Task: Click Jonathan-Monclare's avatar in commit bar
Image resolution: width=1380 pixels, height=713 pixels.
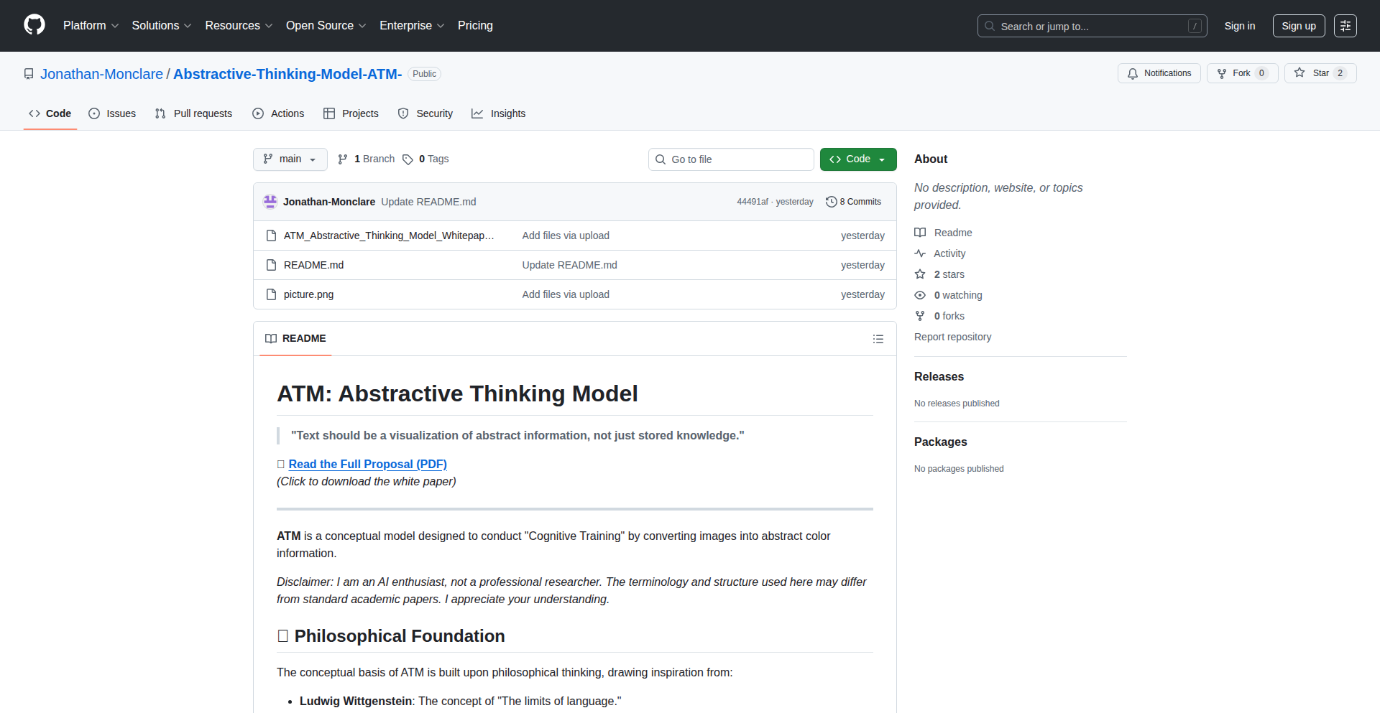Action: (x=270, y=202)
